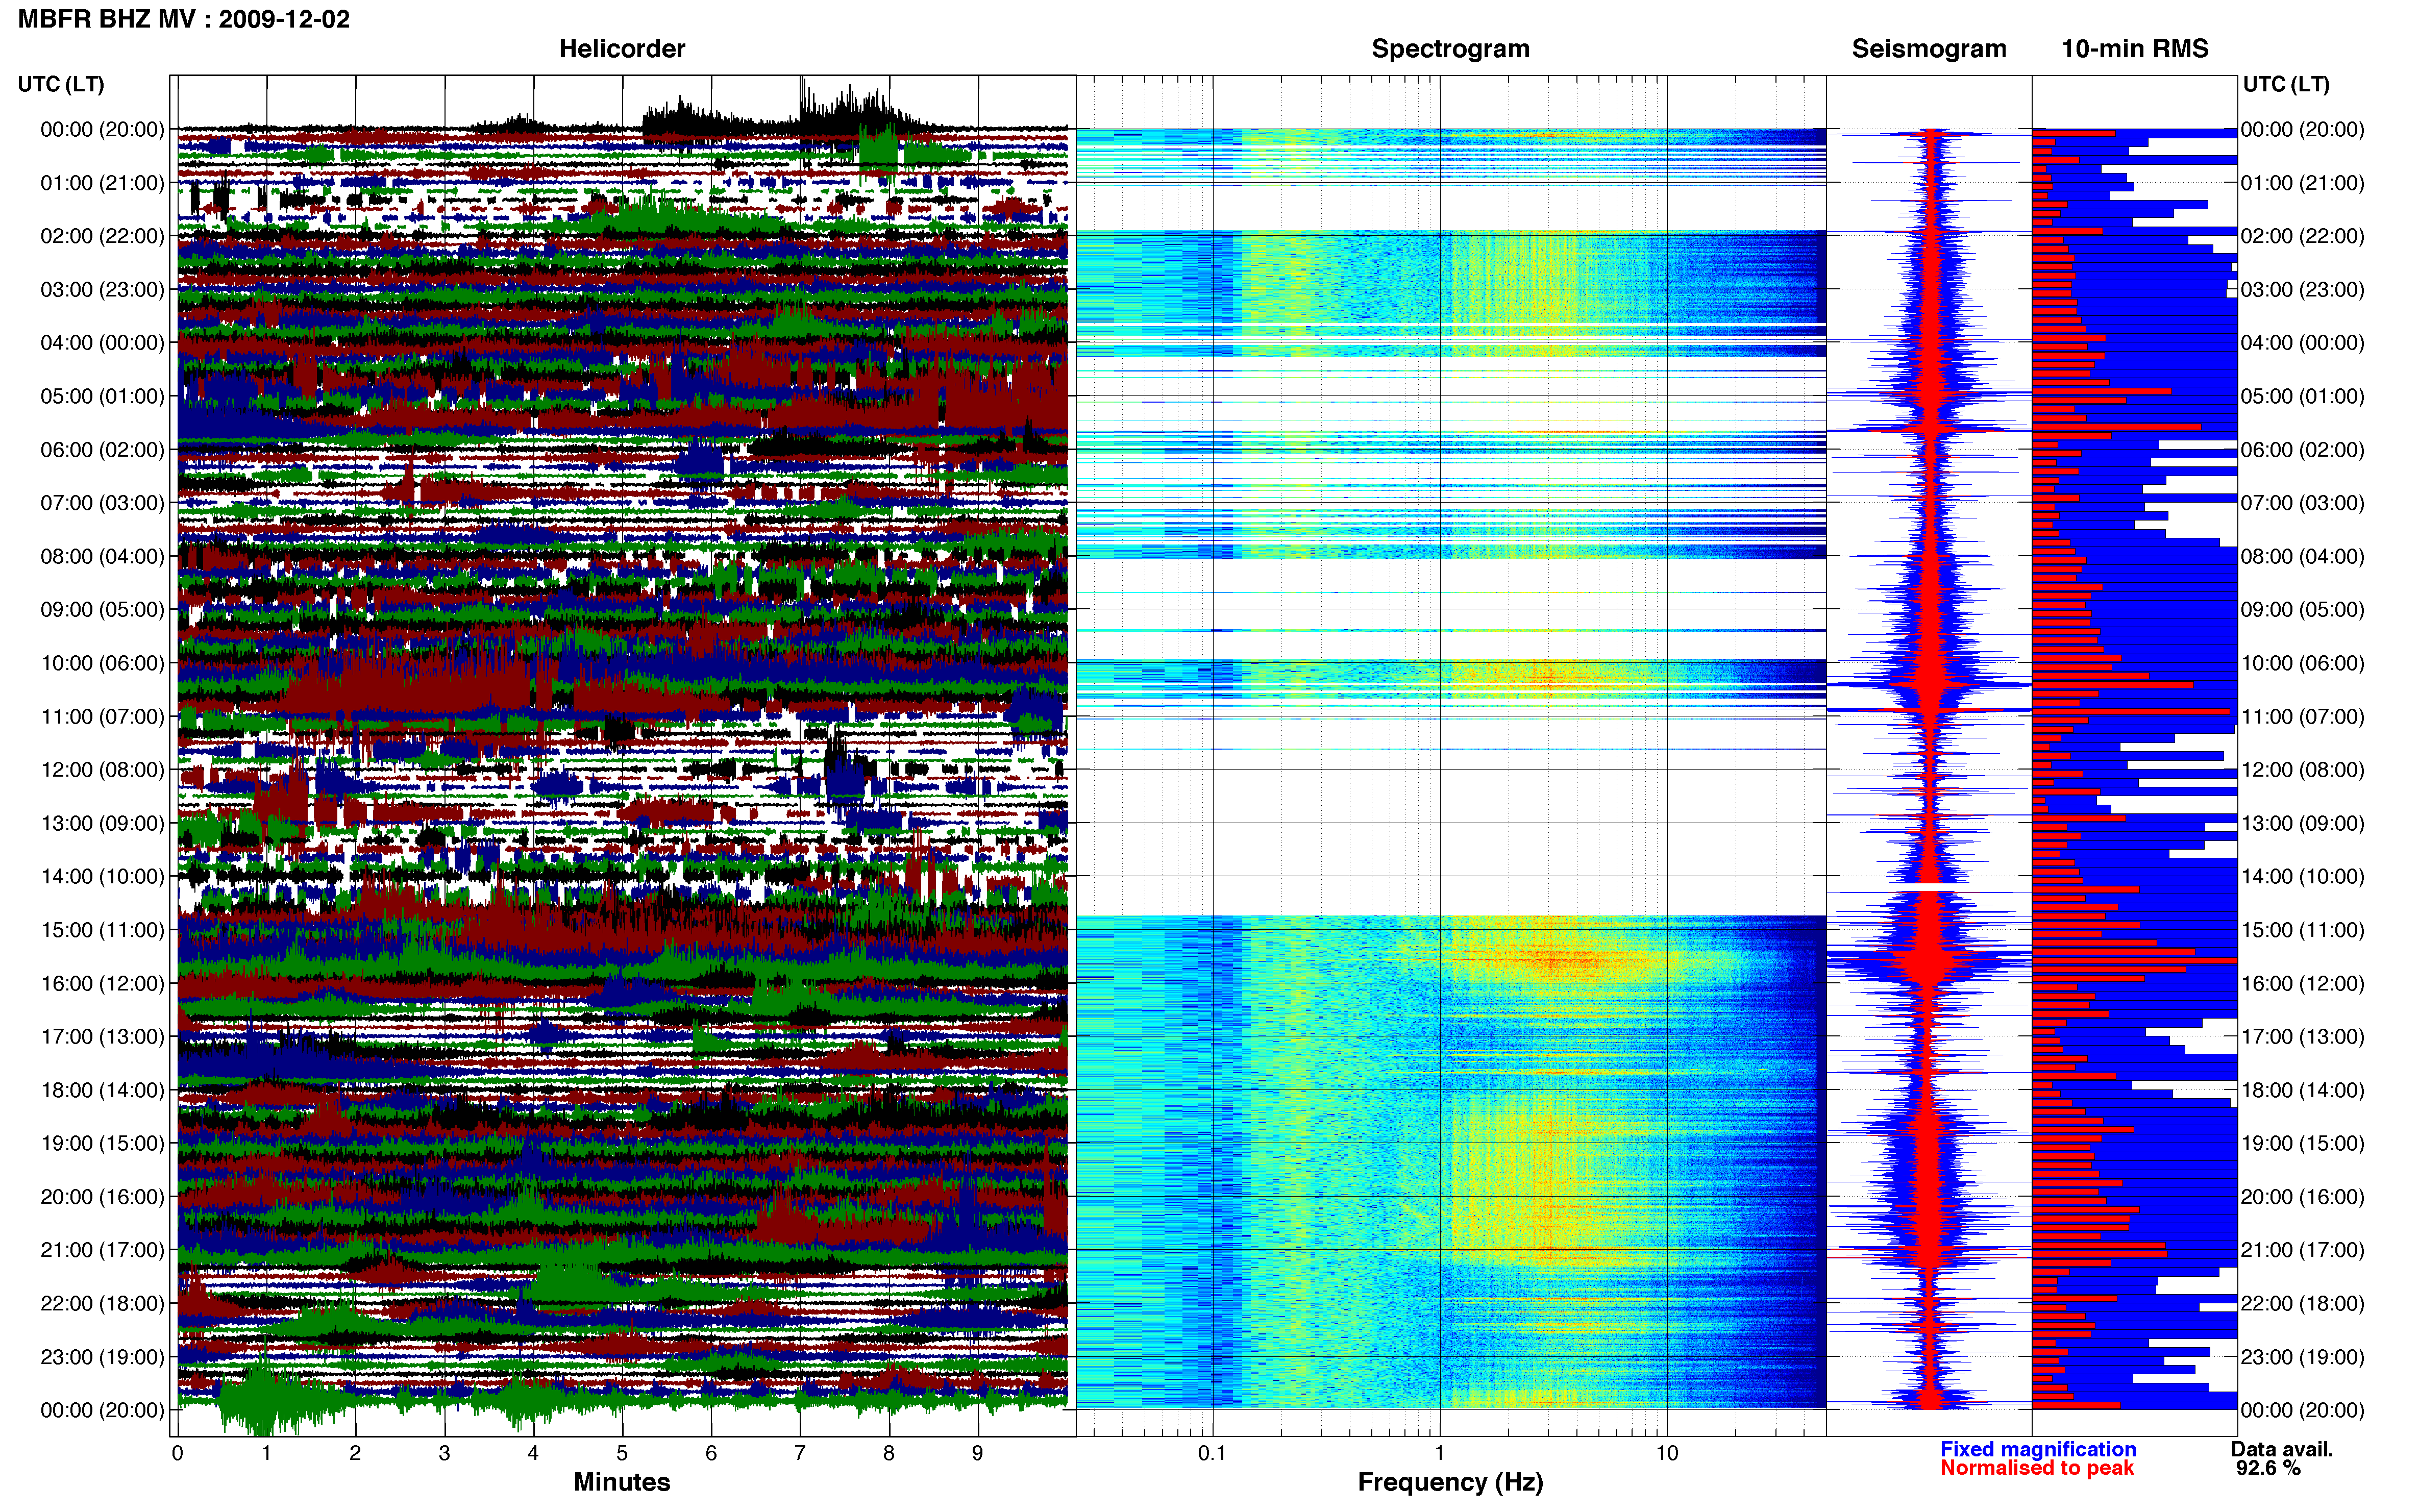Click the 'MBFR BHZ MV : 2009-12-02' title
2419x1512 pixels.
coord(184,19)
